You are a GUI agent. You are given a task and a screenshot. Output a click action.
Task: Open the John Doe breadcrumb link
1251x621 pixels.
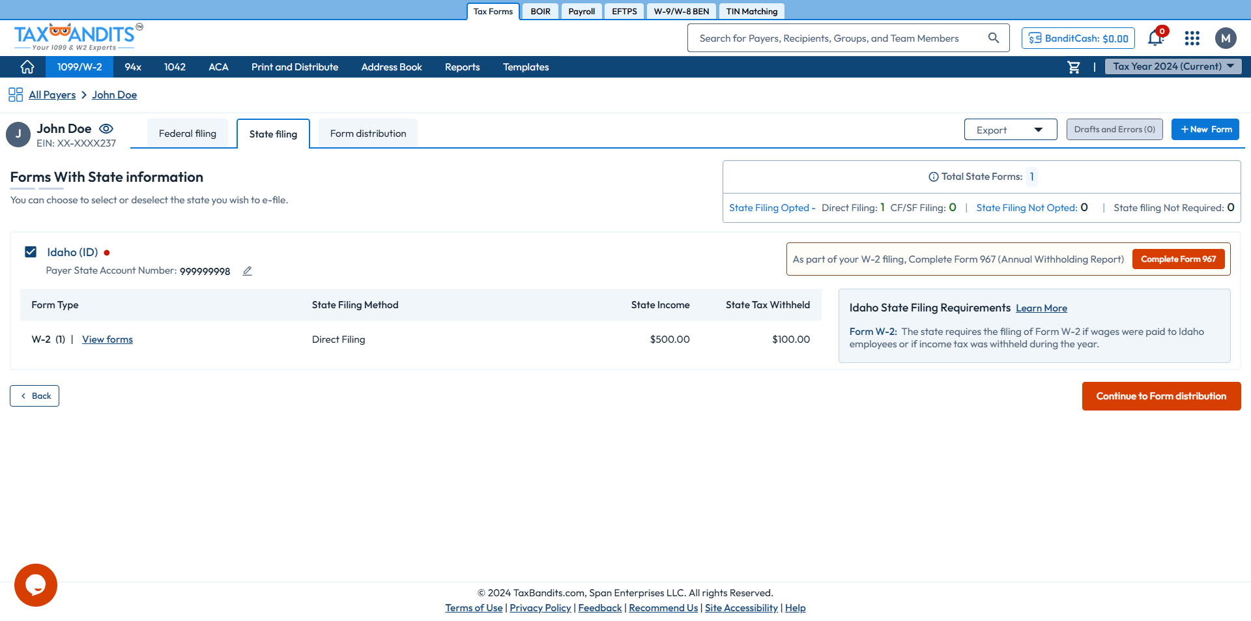tap(114, 95)
